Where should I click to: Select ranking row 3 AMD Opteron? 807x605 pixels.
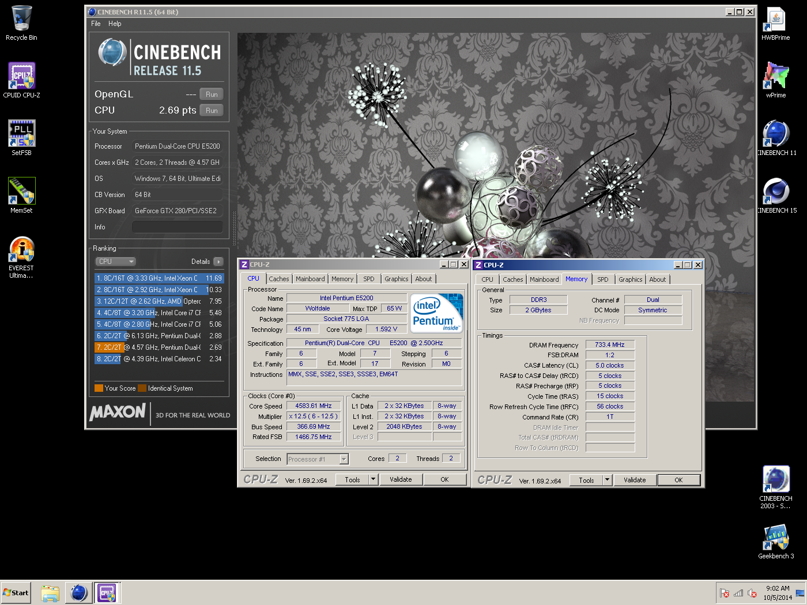(x=159, y=301)
